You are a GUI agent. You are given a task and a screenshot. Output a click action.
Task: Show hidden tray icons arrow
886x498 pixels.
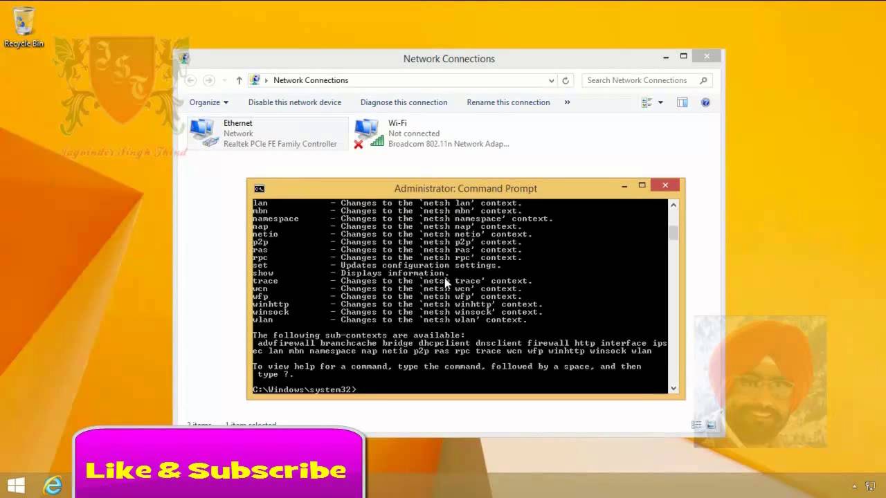tap(854, 486)
